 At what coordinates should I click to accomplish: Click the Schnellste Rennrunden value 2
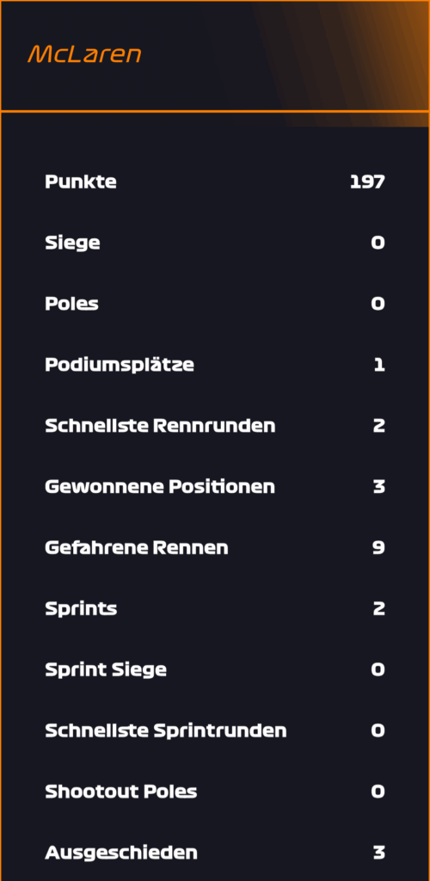click(x=379, y=426)
